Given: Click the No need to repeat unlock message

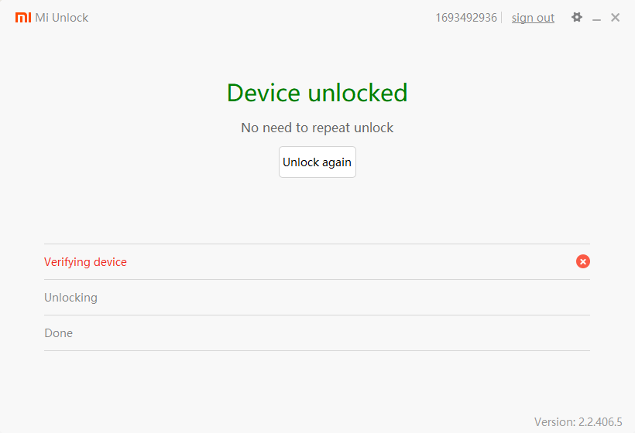Looking at the screenshot, I should tap(317, 128).
